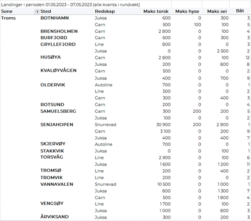Click the ÅRVIKSAND place cell
This screenshot has width=251, height=221.
(x=54, y=217)
